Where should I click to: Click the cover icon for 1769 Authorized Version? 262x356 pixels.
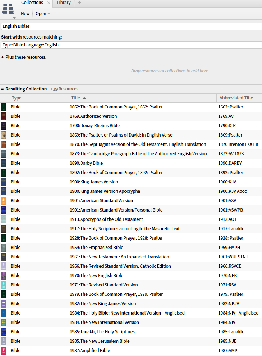click(x=4, y=116)
